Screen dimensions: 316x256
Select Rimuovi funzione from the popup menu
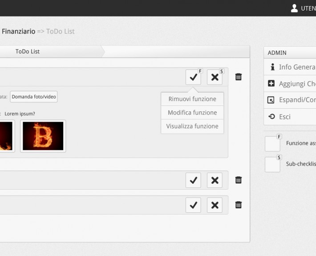click(192, 99)
